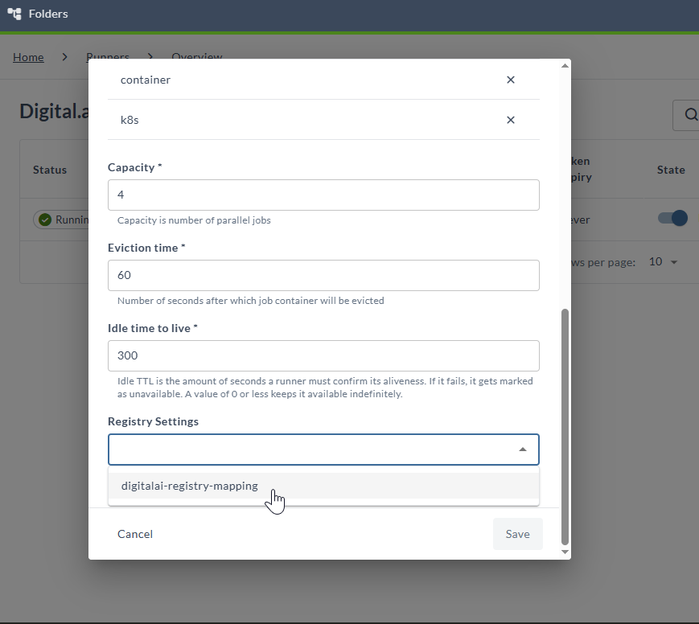Click the Idle time to live field
Screen dimensions: 699x624
[x=323, y=355]
